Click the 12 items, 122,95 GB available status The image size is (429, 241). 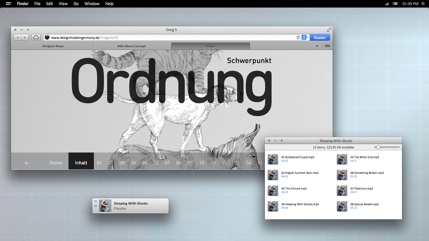click(333, 147)
